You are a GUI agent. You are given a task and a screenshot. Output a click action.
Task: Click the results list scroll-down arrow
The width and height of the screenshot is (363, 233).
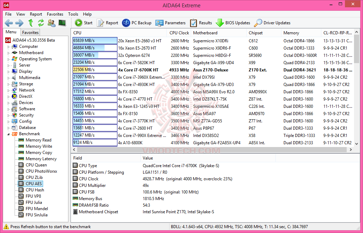point(356,144)
